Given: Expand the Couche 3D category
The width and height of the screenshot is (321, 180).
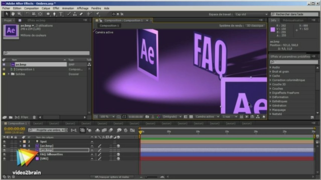Looking at the screenshot, I should click(271, 84).
